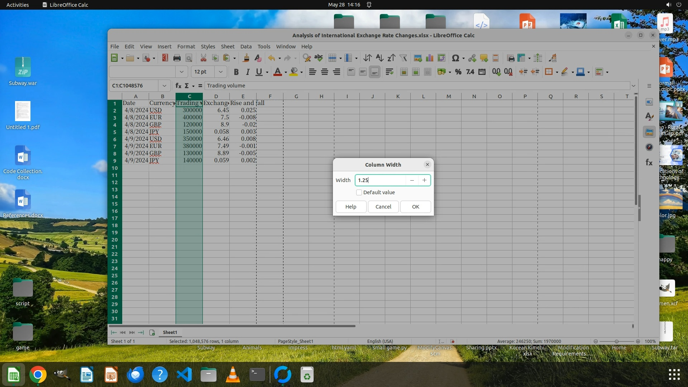The image size is (688, 387).
Task: Open the Sidebar Navigator compass icon
Action: click(x=649, y=147)
